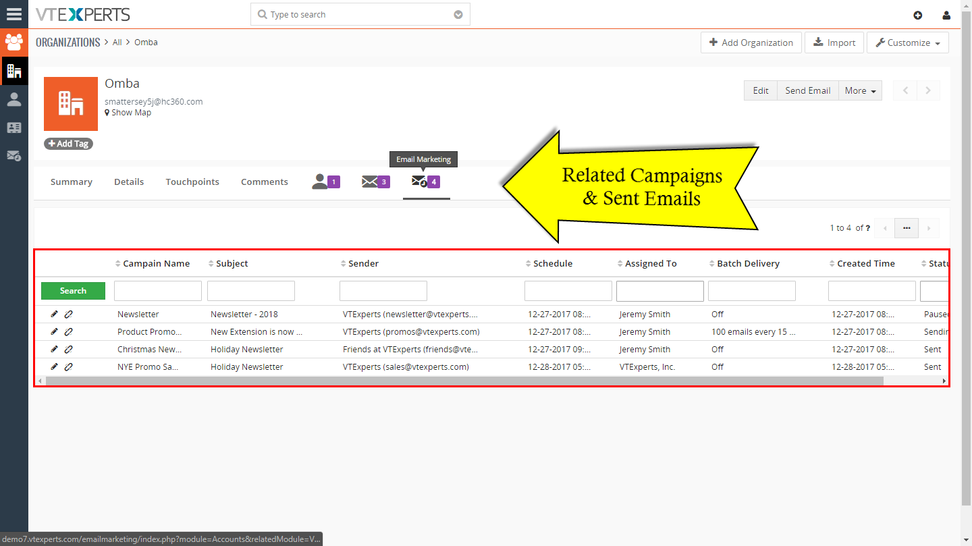Go to next organization record arrow
Screen dimensions: 972x546
point(928,90)
